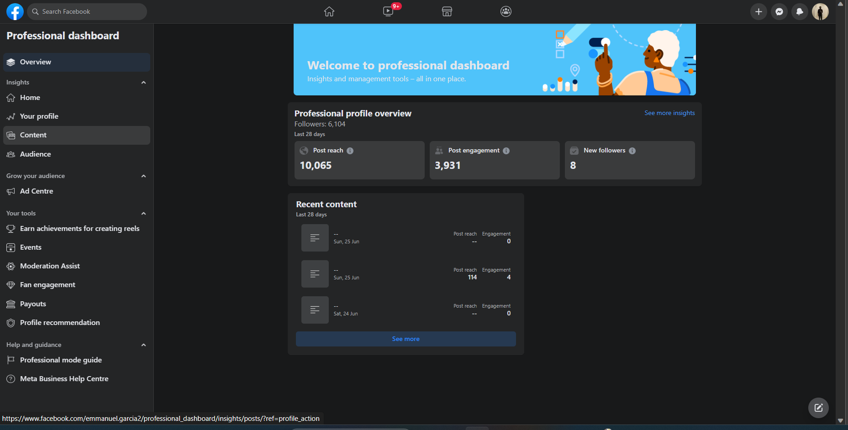848x430 pixels.
Task: Click the See more insights link
Action: tap(669, 113)
